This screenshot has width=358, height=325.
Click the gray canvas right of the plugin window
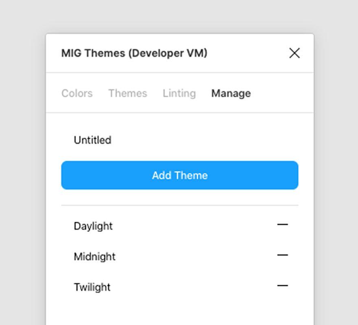tap(336, 162)
